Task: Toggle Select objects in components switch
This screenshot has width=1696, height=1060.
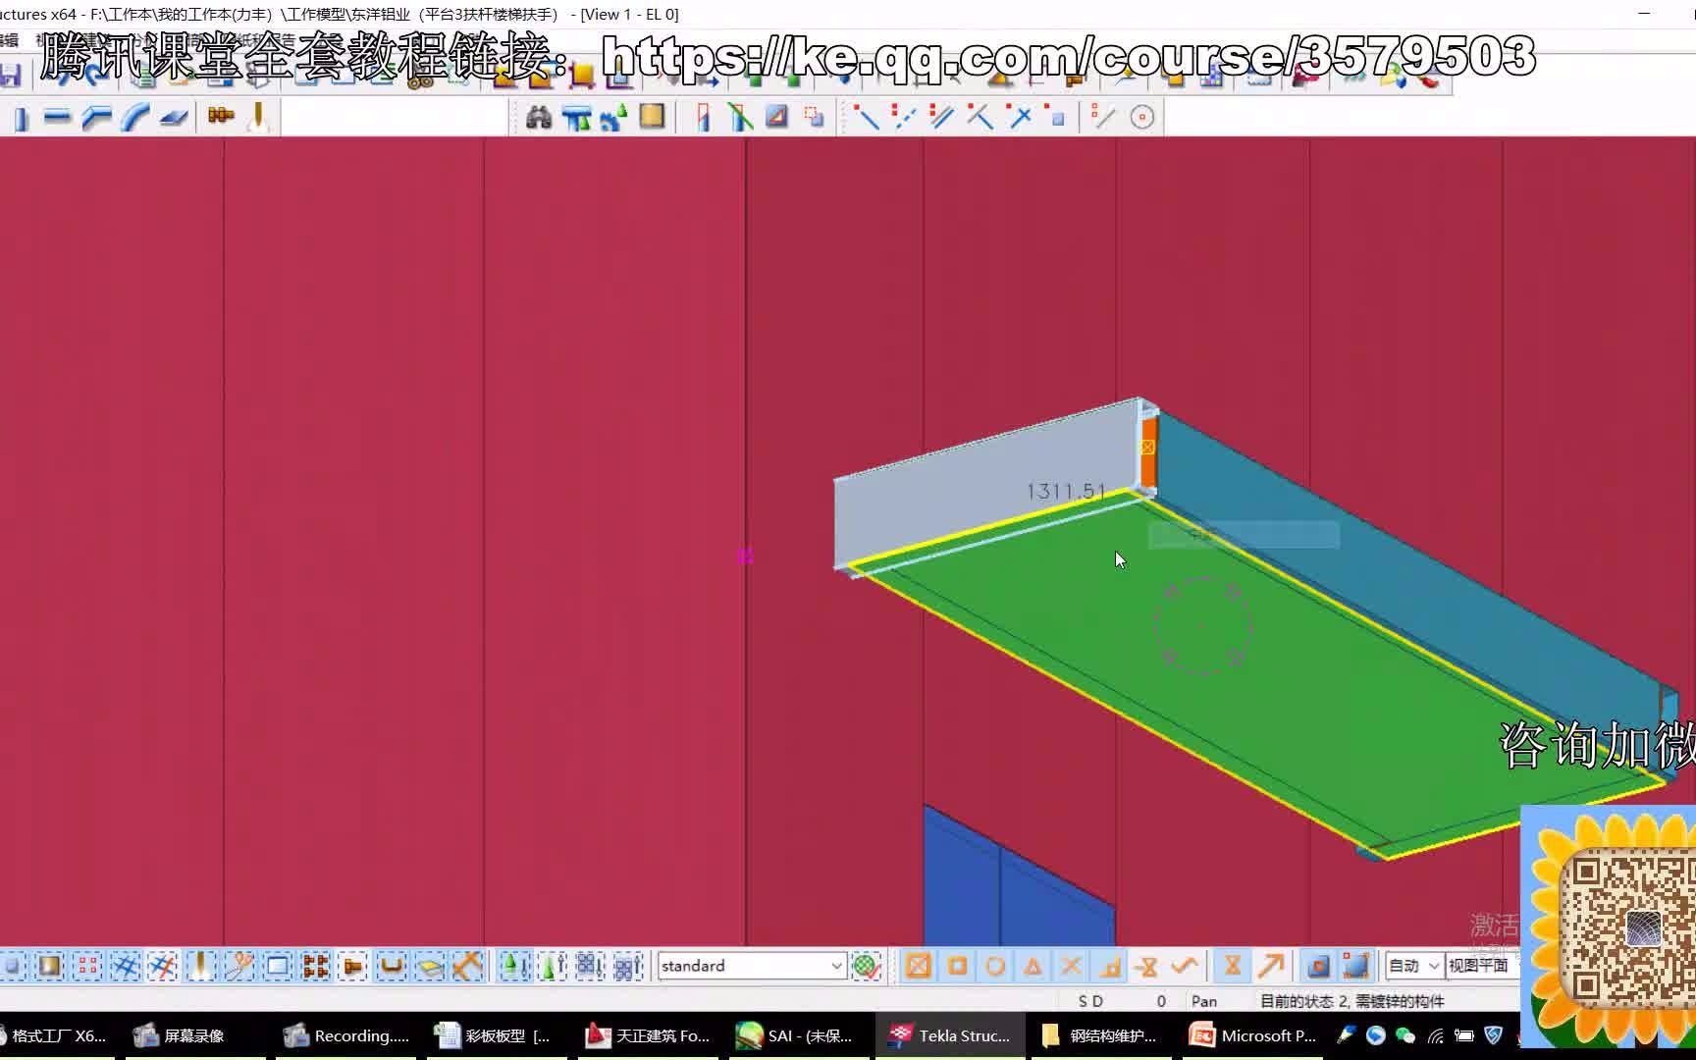Action: (551, 967)
